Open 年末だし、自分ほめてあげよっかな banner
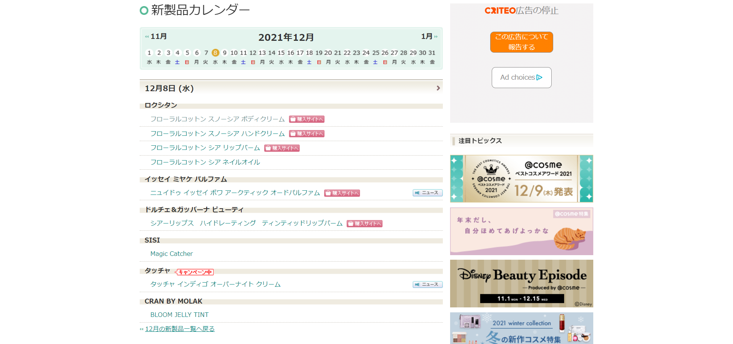This screenshot has height=344, width=733. point(521,231)
